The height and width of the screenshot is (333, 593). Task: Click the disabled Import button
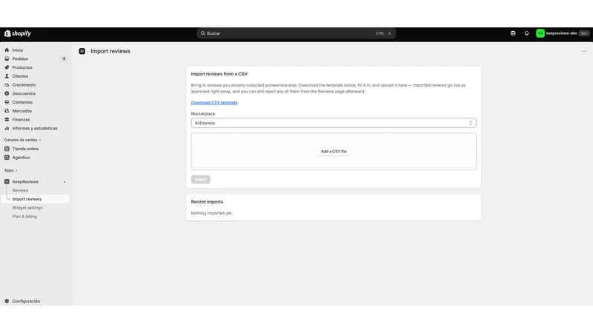(x=200, y=179)
